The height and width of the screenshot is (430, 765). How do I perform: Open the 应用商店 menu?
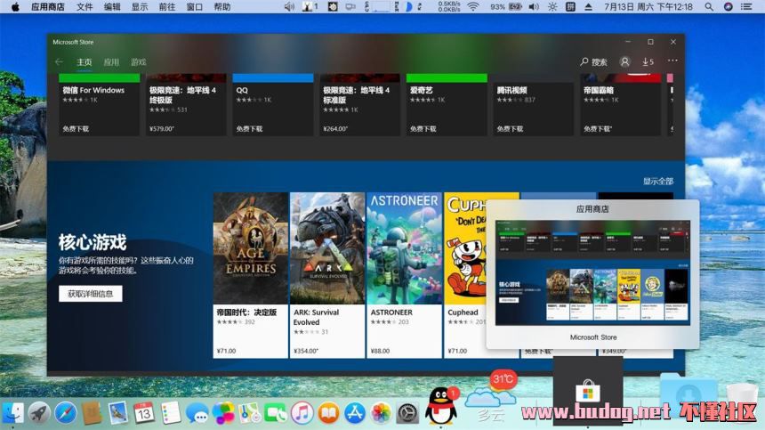click(48, 7)
